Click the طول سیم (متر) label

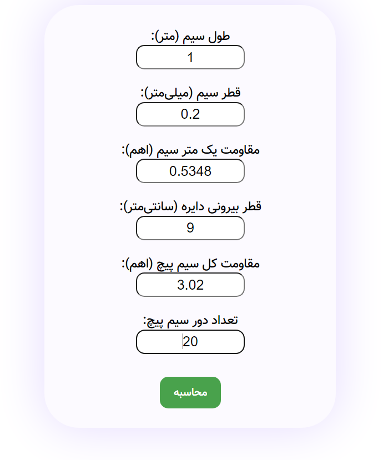190,37
